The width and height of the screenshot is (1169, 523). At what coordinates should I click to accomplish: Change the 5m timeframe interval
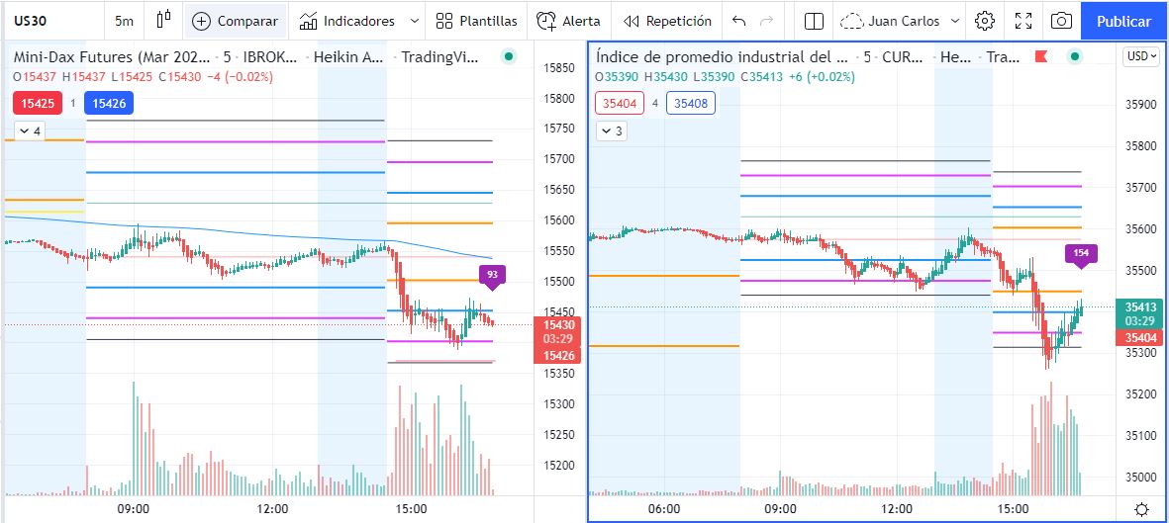[x=124, y=21]
